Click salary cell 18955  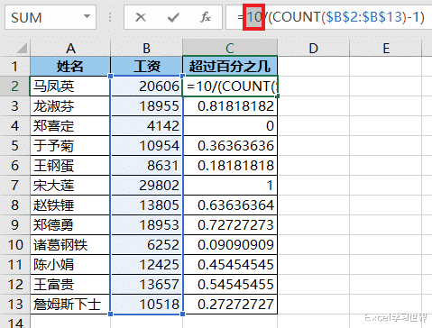(146, 106)
